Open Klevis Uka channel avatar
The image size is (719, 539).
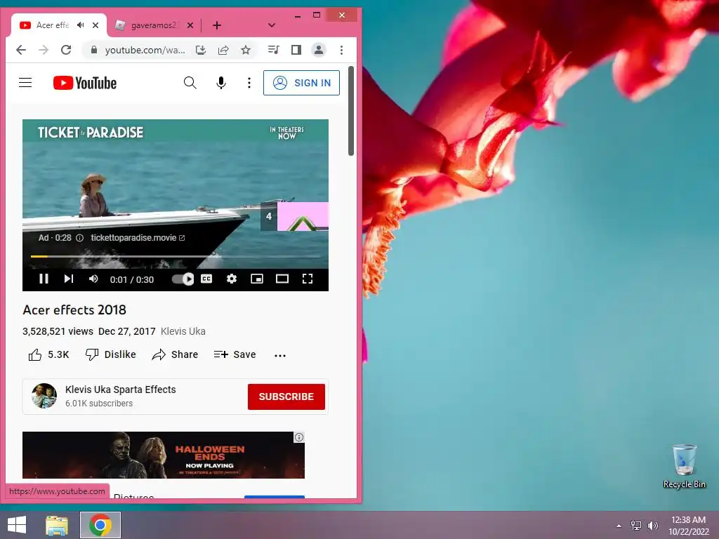(44, 396)
